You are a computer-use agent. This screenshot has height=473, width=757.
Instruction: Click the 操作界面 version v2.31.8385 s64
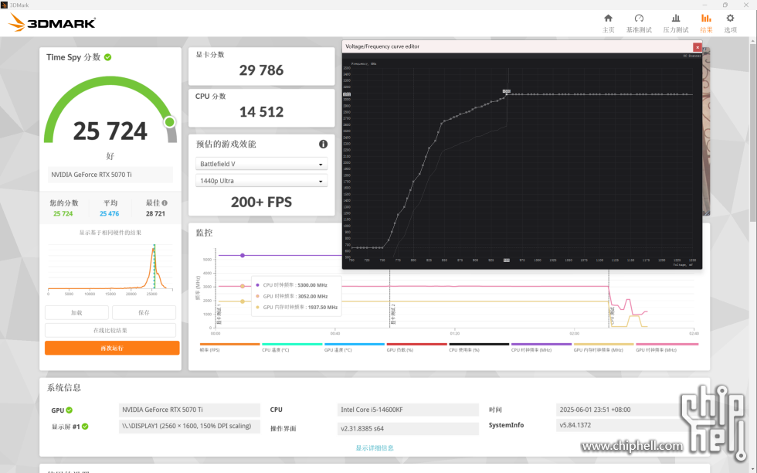pyautogui.click(x=408, y=428)
